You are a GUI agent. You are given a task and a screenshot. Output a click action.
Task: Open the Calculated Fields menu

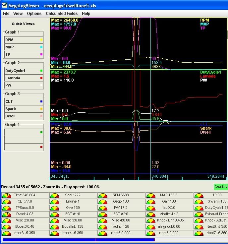(x=62, y=14)
